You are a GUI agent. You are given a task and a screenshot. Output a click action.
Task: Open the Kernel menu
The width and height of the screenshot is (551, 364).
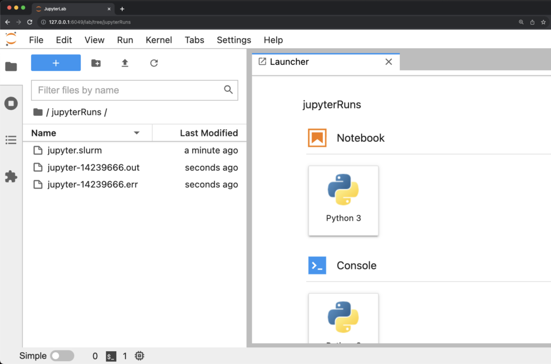coord(159,40)
